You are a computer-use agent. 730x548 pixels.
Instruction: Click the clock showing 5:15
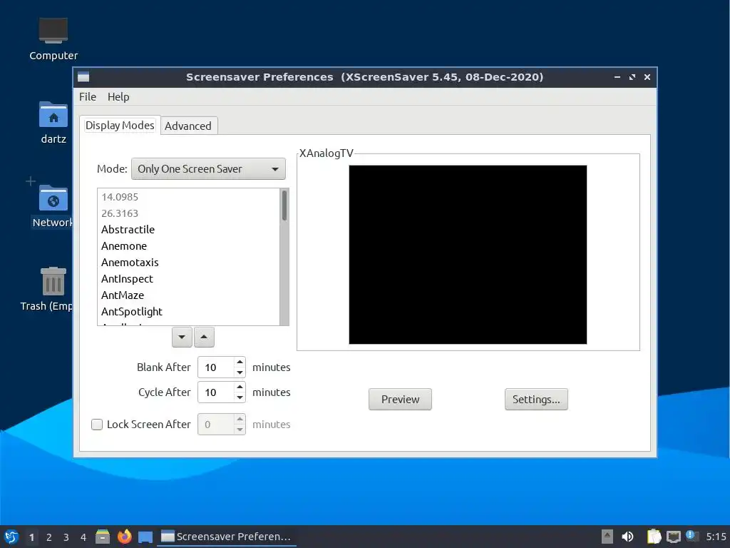click(716, 537)
